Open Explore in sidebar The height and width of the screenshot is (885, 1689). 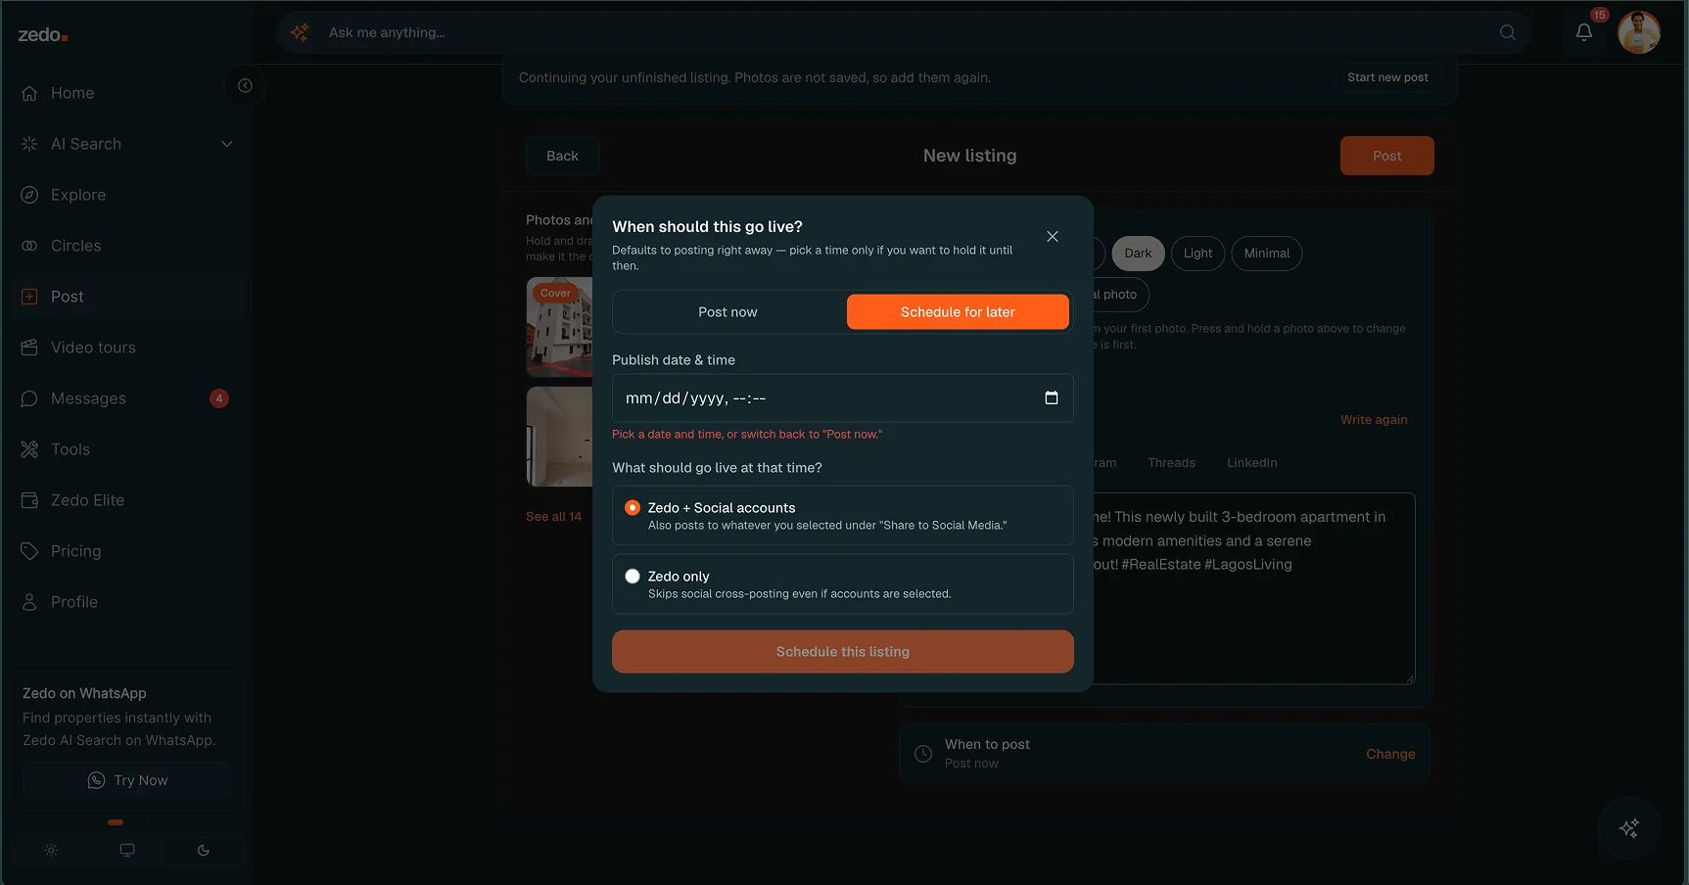pyautogui.click(x=127, y=195)
